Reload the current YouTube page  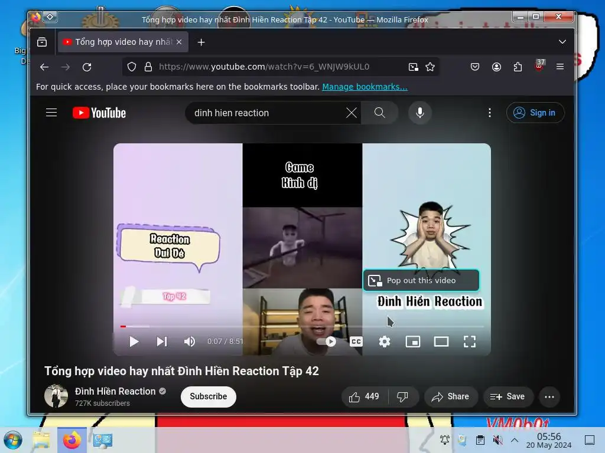87,67
